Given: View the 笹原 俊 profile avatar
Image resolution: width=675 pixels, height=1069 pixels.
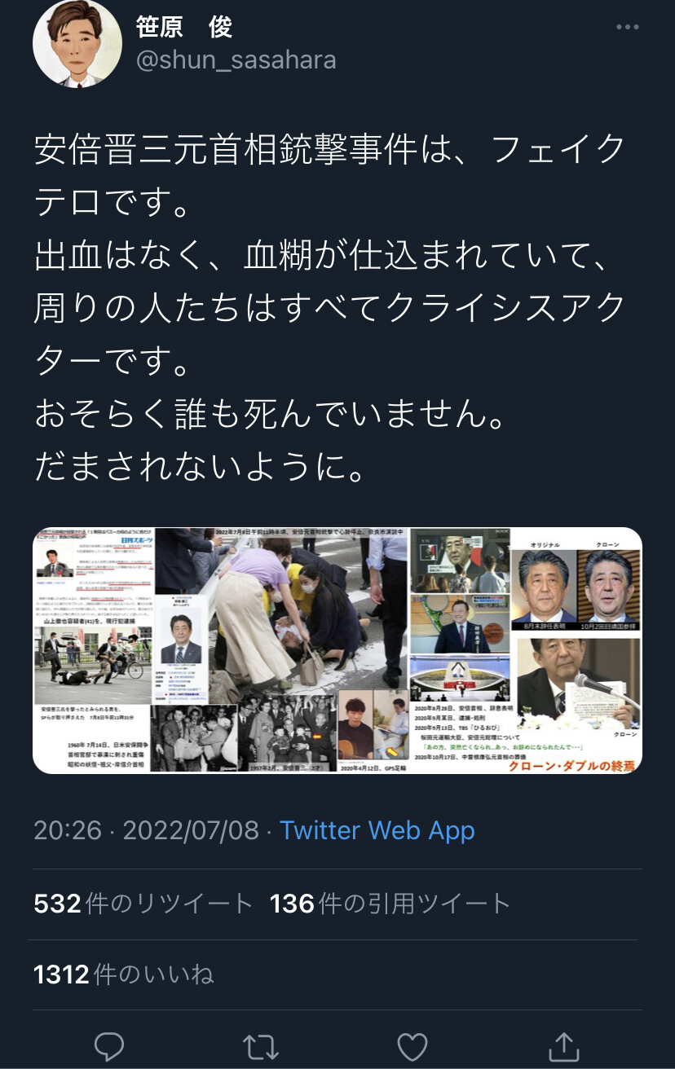Looking at the screenshot, I should [77, 44].
